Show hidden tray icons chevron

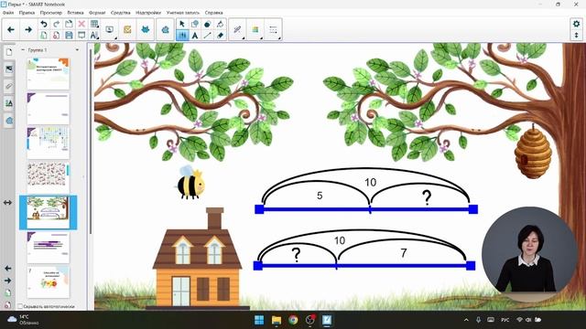click(466, 320)
